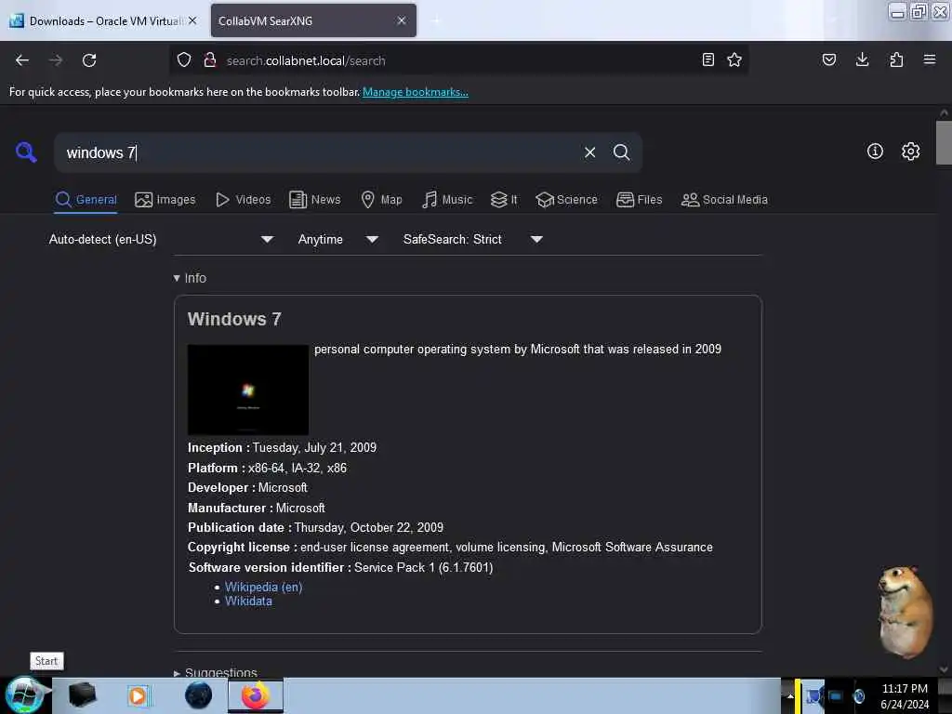Open the Firefox hamburger menu
The image size is (952, 714).
(x=930, y=59)
